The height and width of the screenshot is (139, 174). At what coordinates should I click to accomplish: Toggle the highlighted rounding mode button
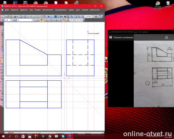click(64, 20)
